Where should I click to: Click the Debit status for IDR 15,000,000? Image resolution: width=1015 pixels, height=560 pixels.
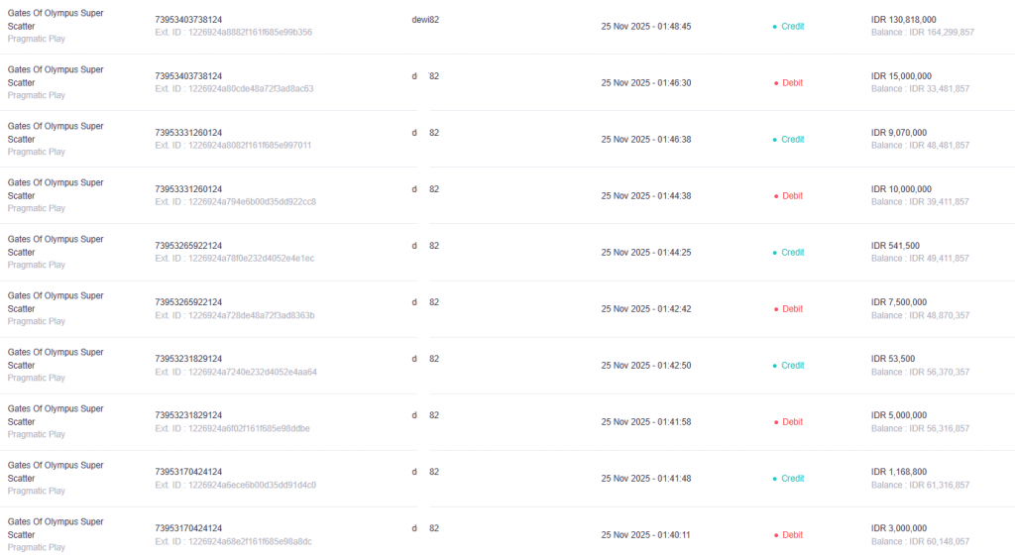tap(792, 83)
